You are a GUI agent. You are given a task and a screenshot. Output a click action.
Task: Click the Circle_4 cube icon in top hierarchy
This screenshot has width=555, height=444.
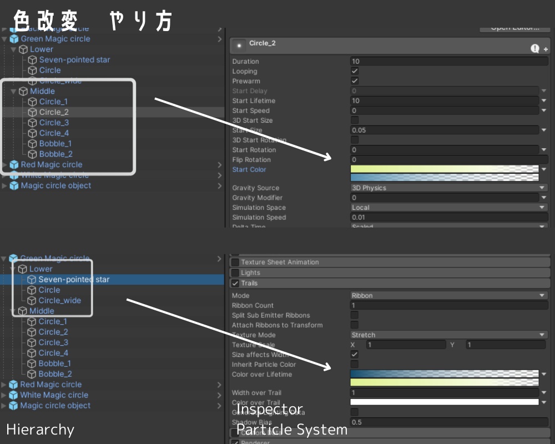click(x=32, y=133)
